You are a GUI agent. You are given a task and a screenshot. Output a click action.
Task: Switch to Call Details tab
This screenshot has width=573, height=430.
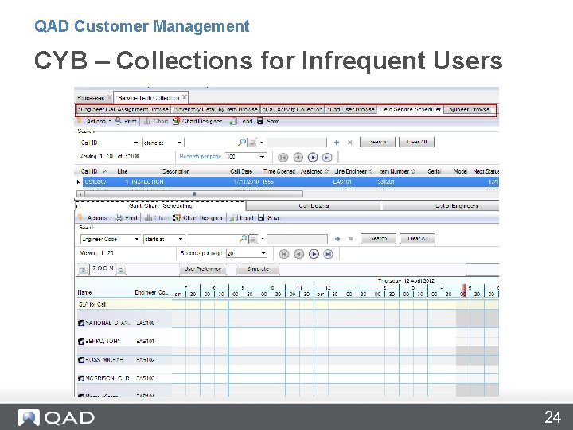(x=314, y=206)
